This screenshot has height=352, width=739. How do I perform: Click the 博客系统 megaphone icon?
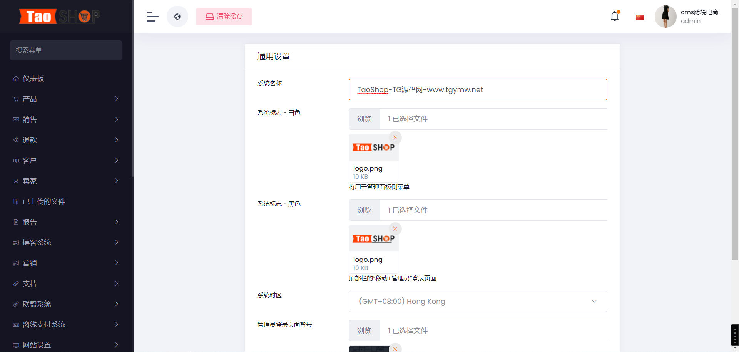click(x=16, y=243)
